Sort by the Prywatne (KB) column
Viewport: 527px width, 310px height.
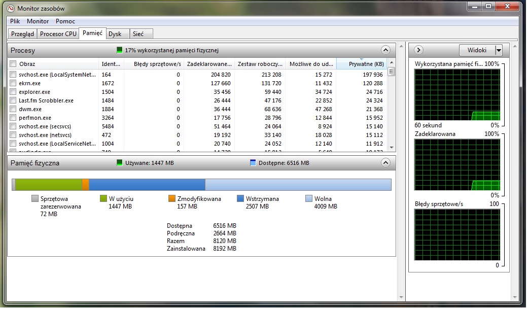click(x=362, y=64)
